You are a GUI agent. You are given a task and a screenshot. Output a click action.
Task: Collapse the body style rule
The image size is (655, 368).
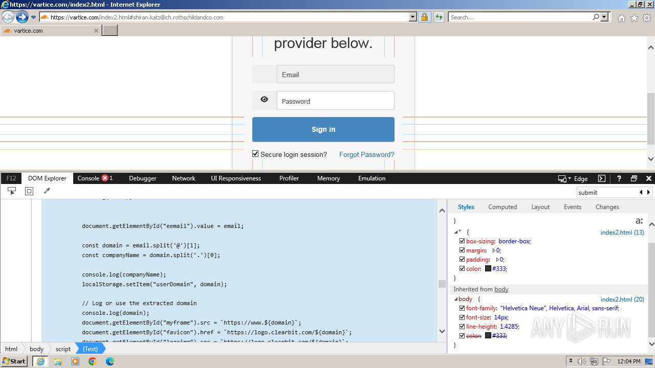click(x=456, y=299)
